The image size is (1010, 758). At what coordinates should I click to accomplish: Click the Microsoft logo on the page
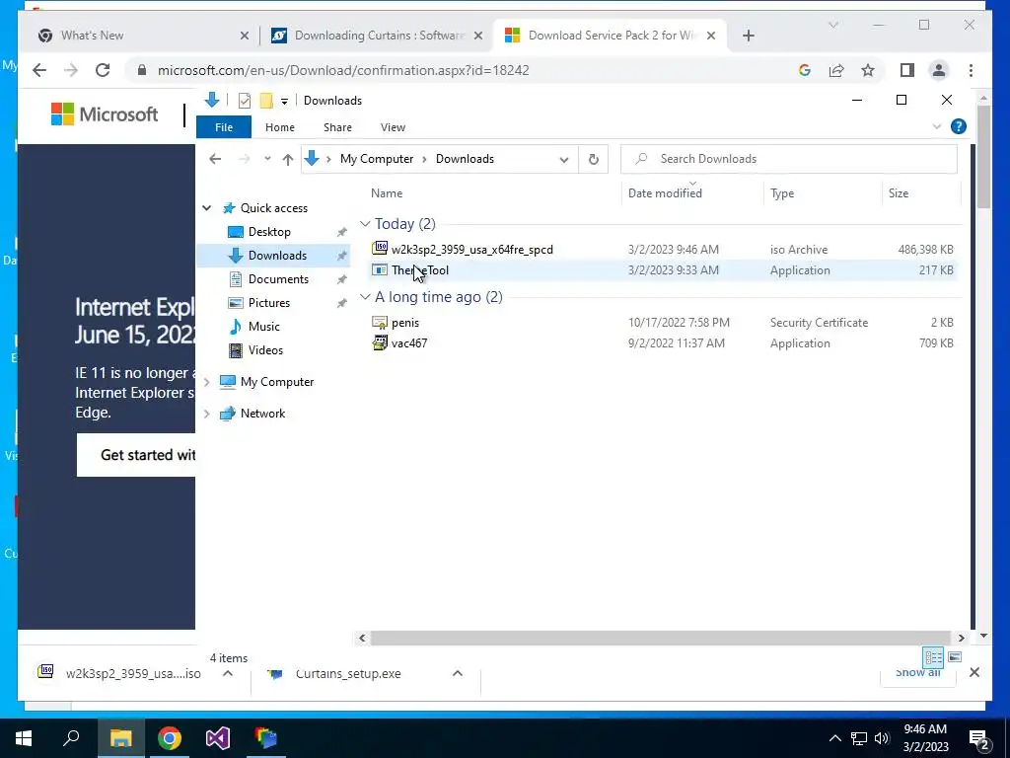[x=105, y=114]
